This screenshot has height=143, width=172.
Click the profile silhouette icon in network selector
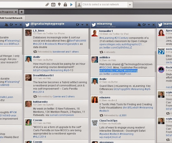tap(79, 5)
